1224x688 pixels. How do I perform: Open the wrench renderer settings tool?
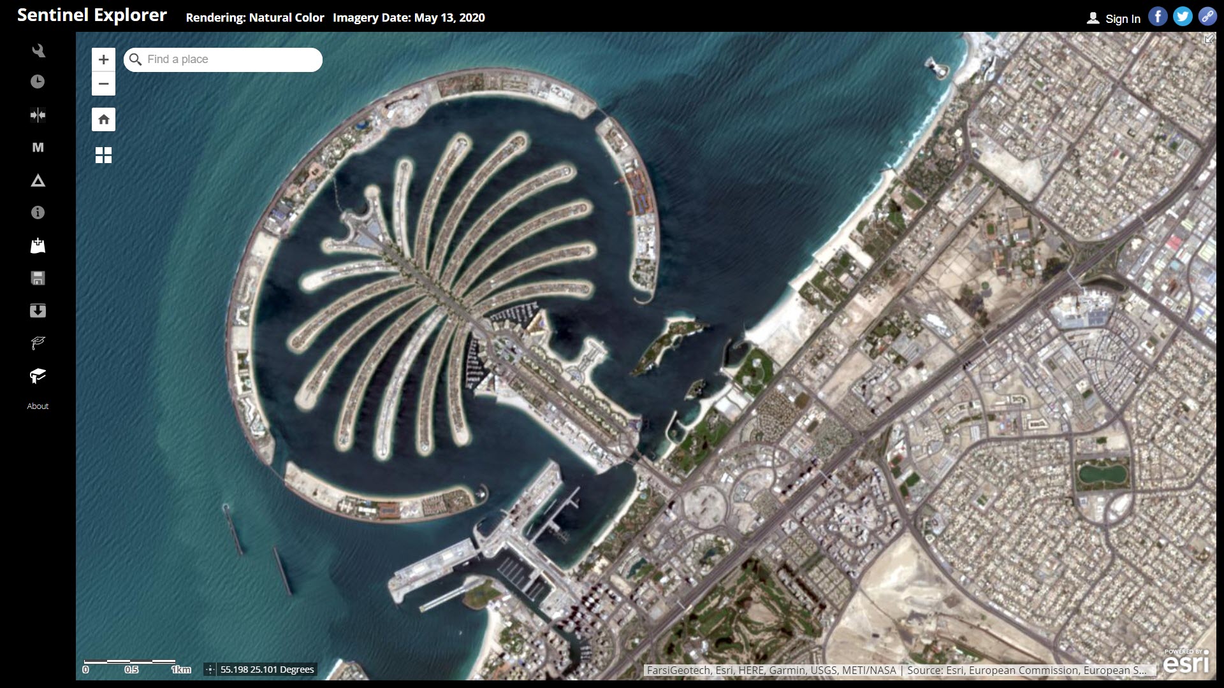pos(38,50)
